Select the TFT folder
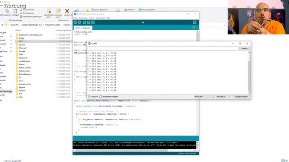Viewport: 289px width, 162px height. coord(20,94)
